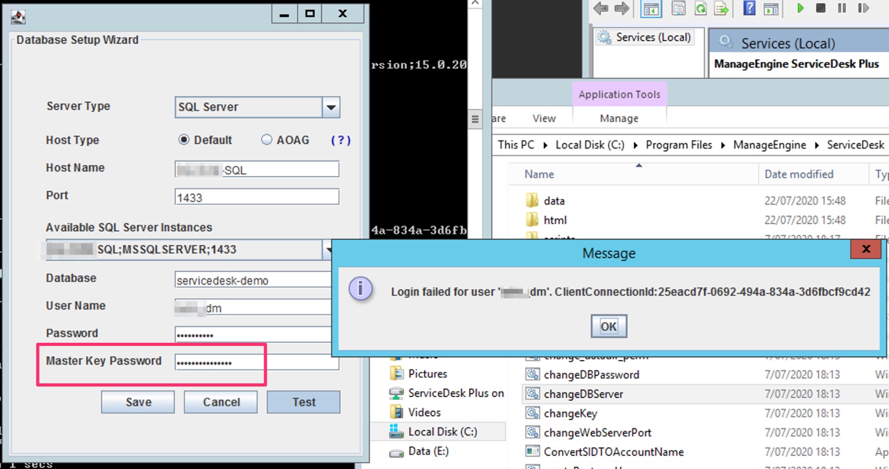This screenshot has width=889, height=469.
Task: Click ManageEngine in address breadcrumb
Action: coord(769,145)
